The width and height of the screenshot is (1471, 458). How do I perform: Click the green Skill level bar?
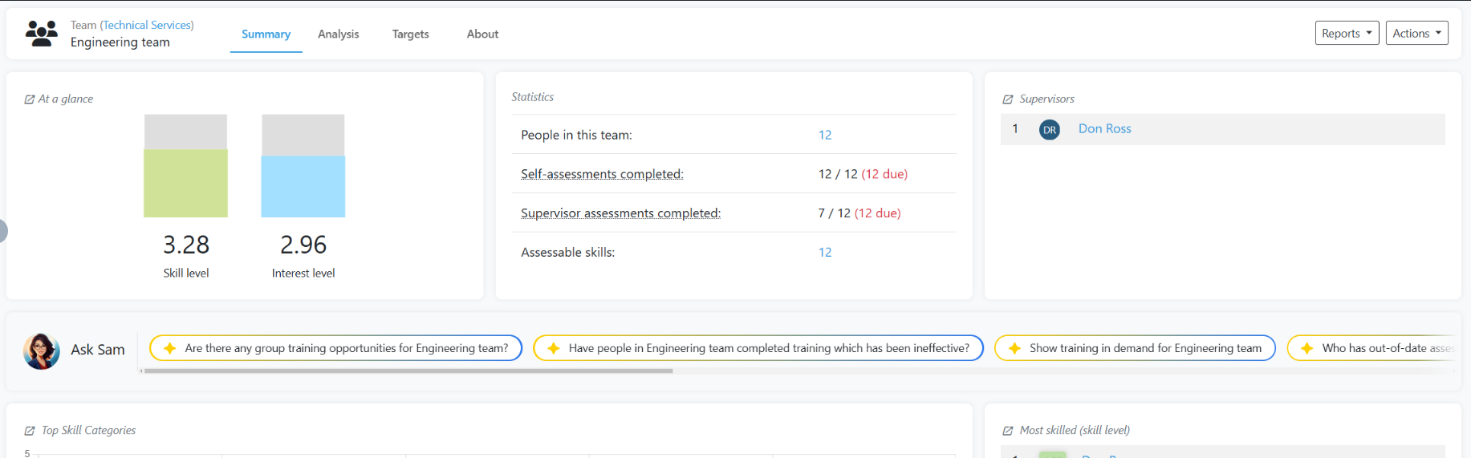click(x=185, y=183)
